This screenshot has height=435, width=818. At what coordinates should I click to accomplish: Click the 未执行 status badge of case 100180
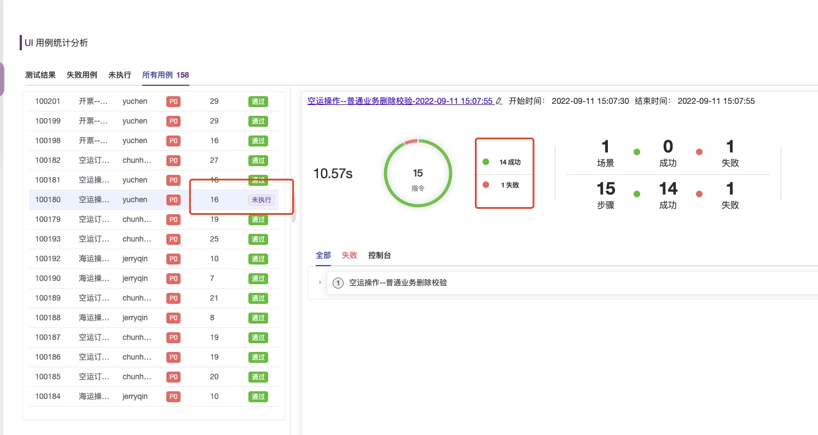(x=261, y=200)
